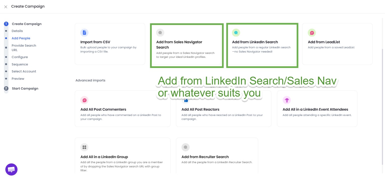Select the LinkedIn Group grid icon
The image size is (385, 180).
point(84,147)
